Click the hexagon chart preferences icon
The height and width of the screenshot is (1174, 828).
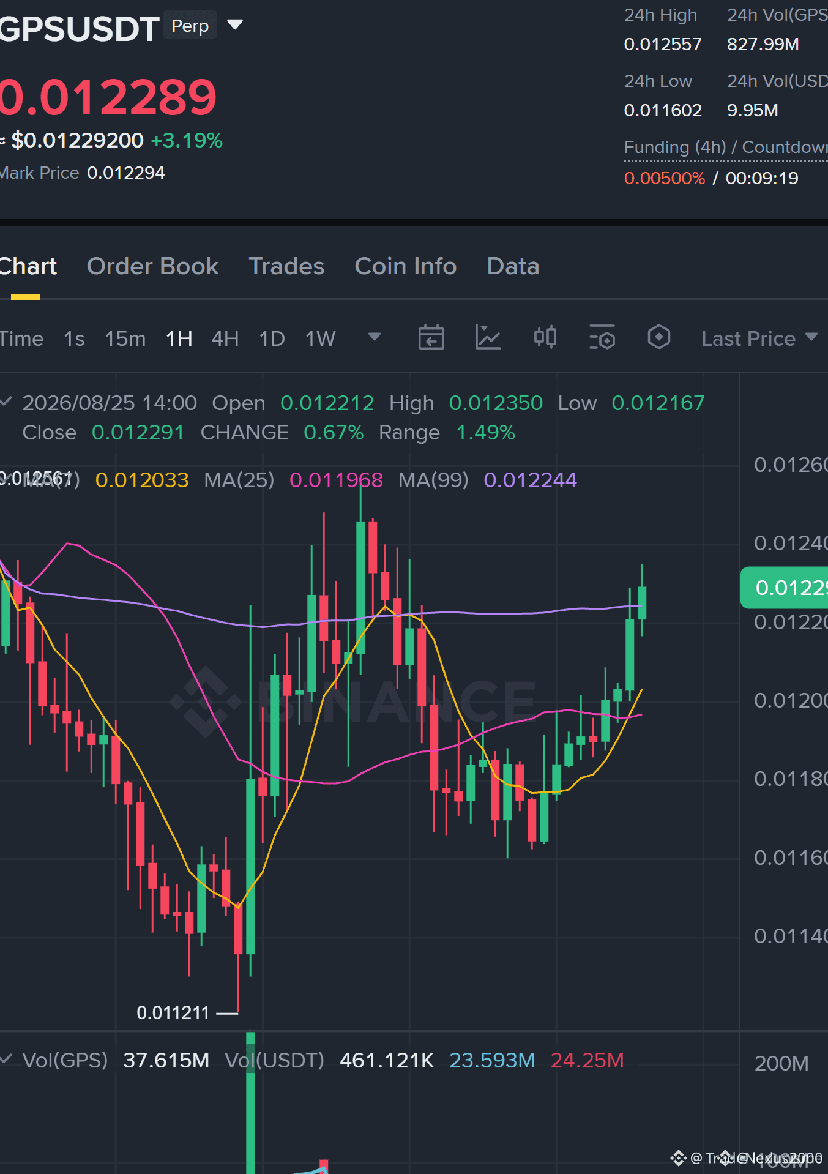pyautogui.click(x=658, y=337)
